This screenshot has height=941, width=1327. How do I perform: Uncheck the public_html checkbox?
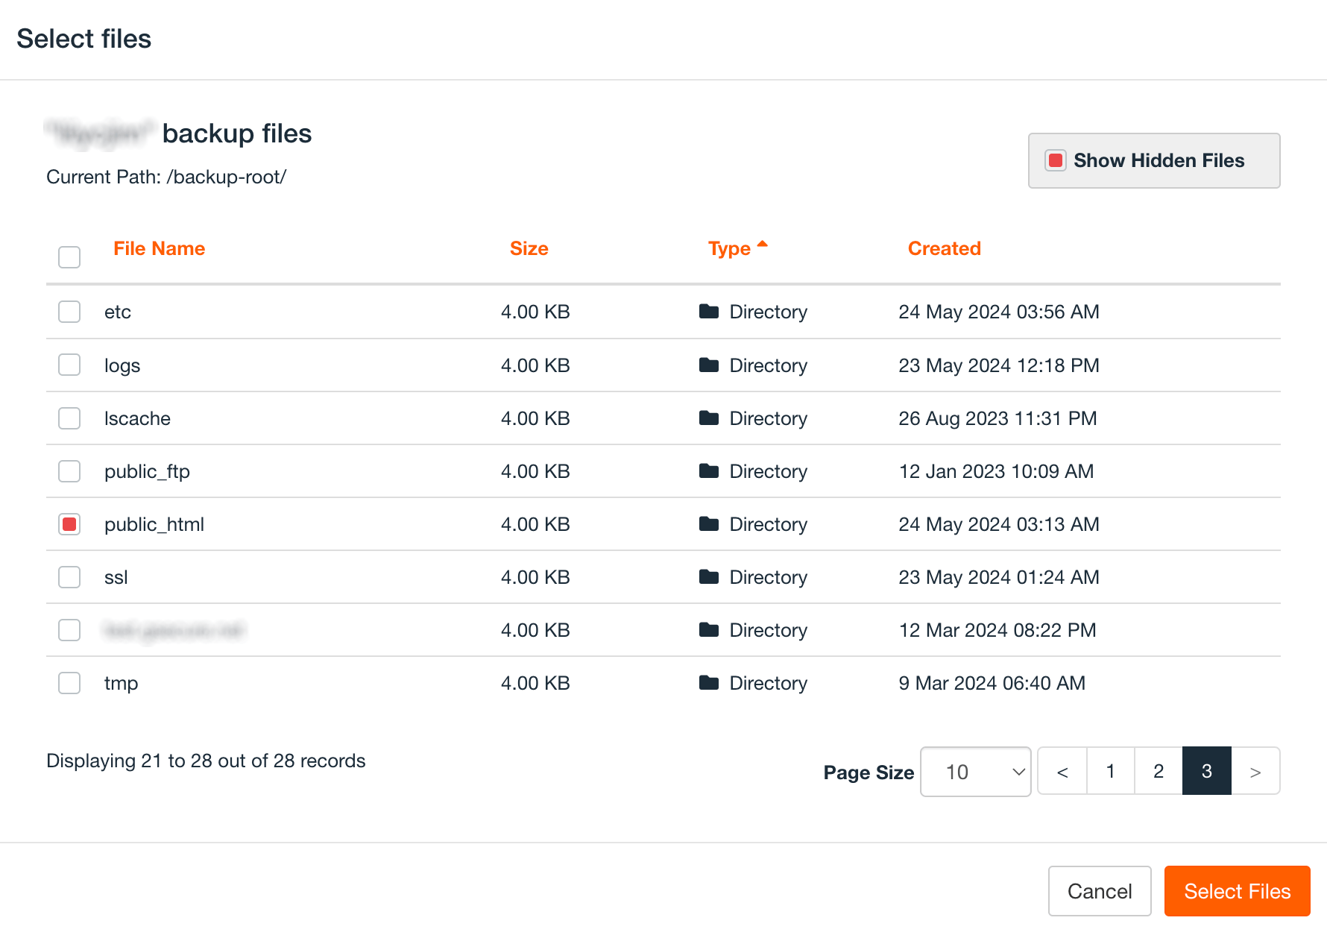[69, 524]
